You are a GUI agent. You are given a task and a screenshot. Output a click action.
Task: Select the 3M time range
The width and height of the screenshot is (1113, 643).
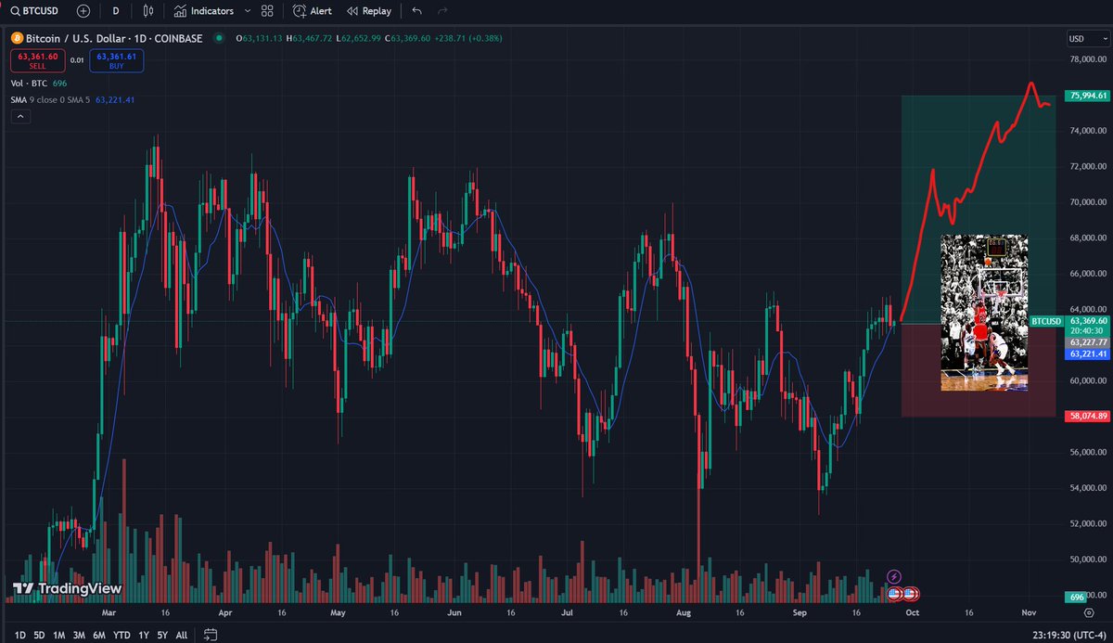pyautogui.click(x=79, y=635)
